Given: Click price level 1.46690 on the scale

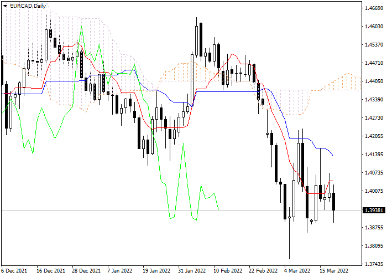Looking at the screenshot, I should tap(374, 8).
